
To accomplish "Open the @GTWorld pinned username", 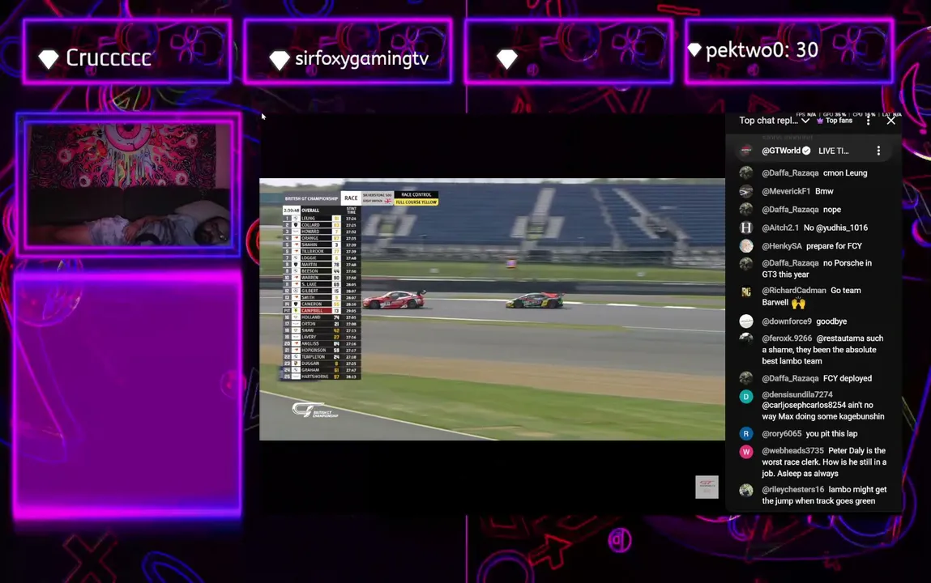I will point(781,151).
